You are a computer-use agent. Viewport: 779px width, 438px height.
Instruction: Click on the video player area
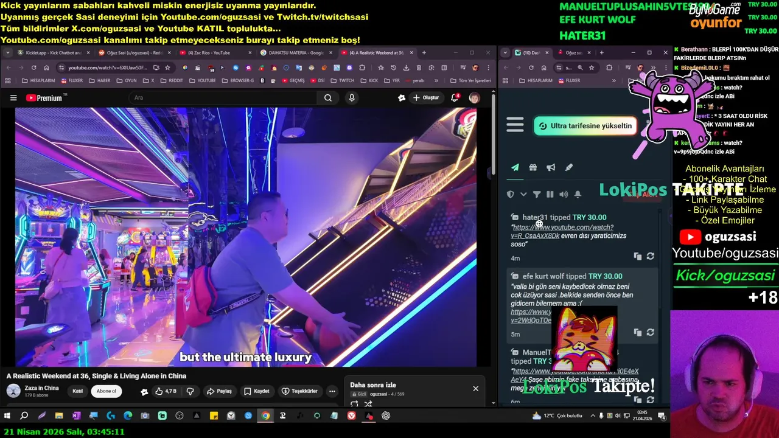(x=246, y=237)
